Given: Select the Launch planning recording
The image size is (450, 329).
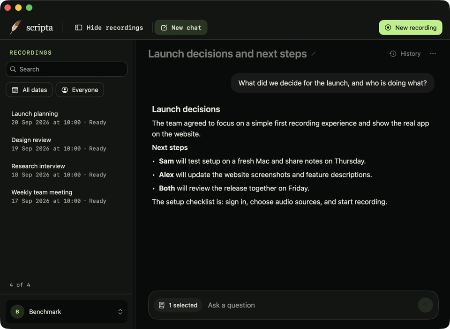Looking at the screenshot, I should [x=67, y=118].
